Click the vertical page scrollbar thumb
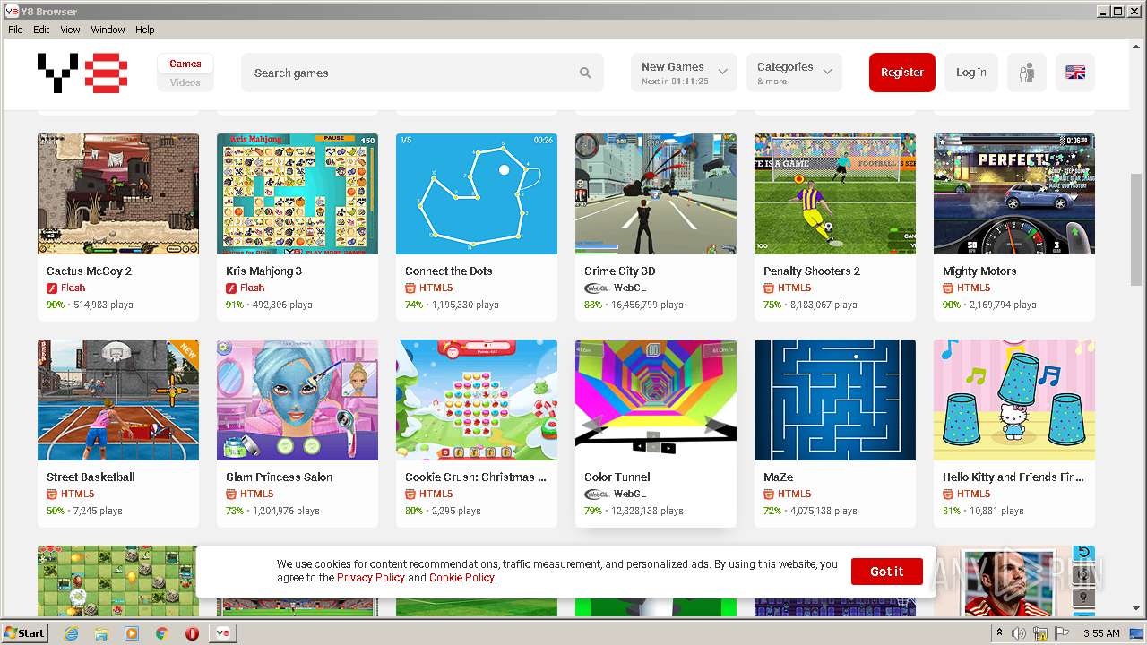The width and height of the screenshot is (1147, 645). (1138, 229)
